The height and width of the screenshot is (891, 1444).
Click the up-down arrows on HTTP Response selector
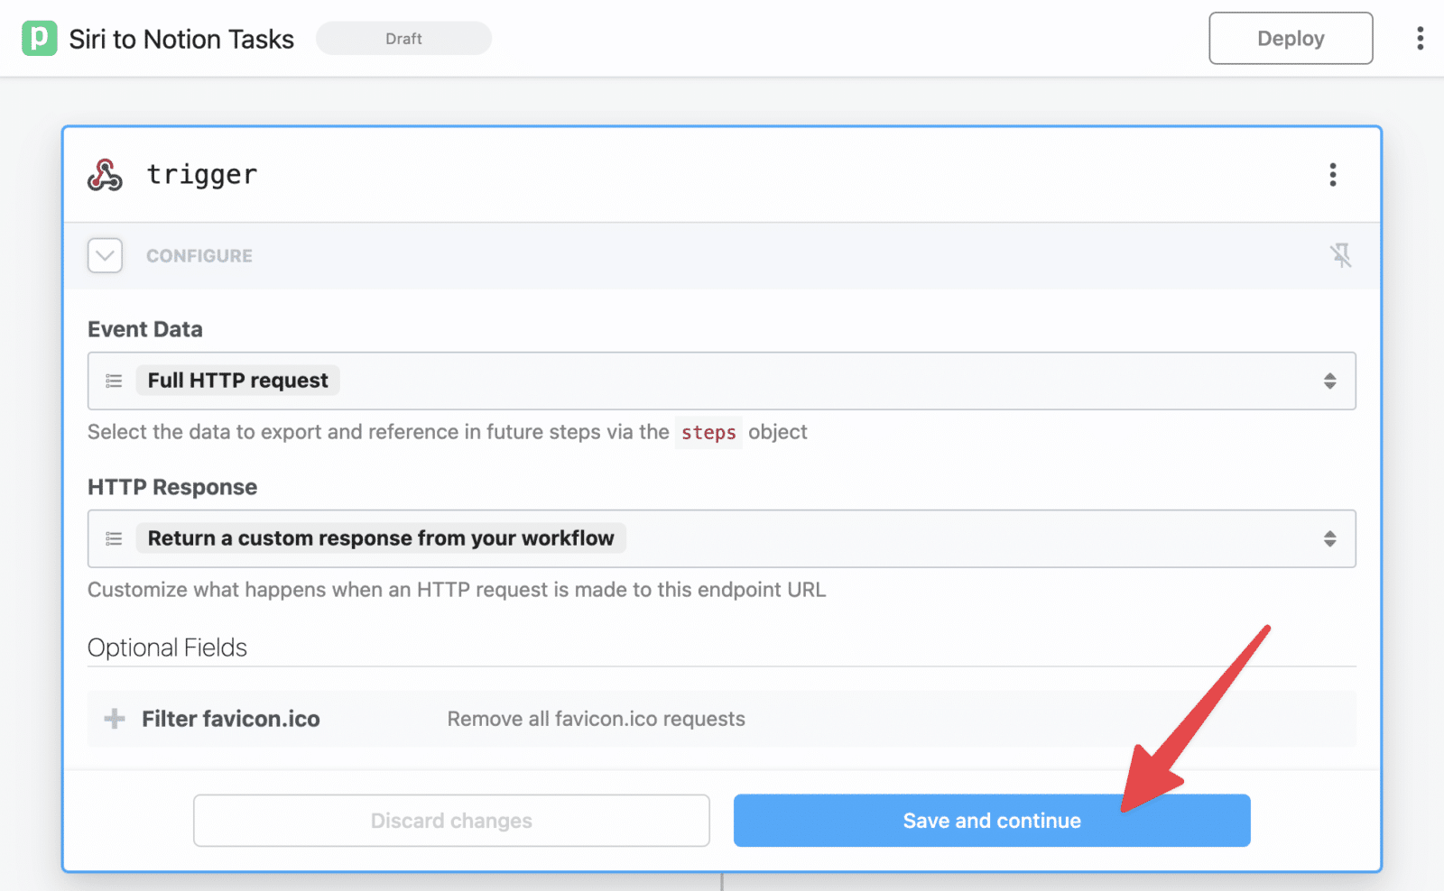pos(1329,538)
